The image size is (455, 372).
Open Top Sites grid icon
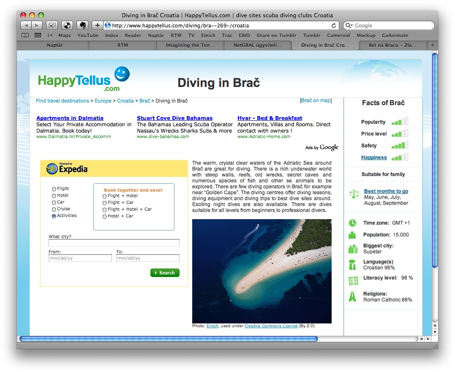[38, 35]
